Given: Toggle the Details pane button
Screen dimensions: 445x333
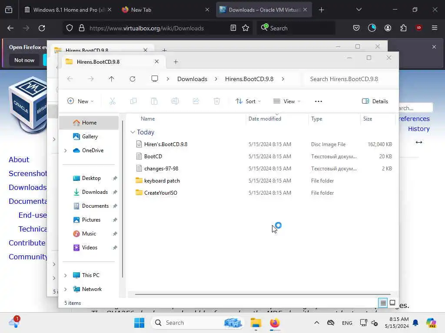Looking at the screenshot, I should coord(375,101).
